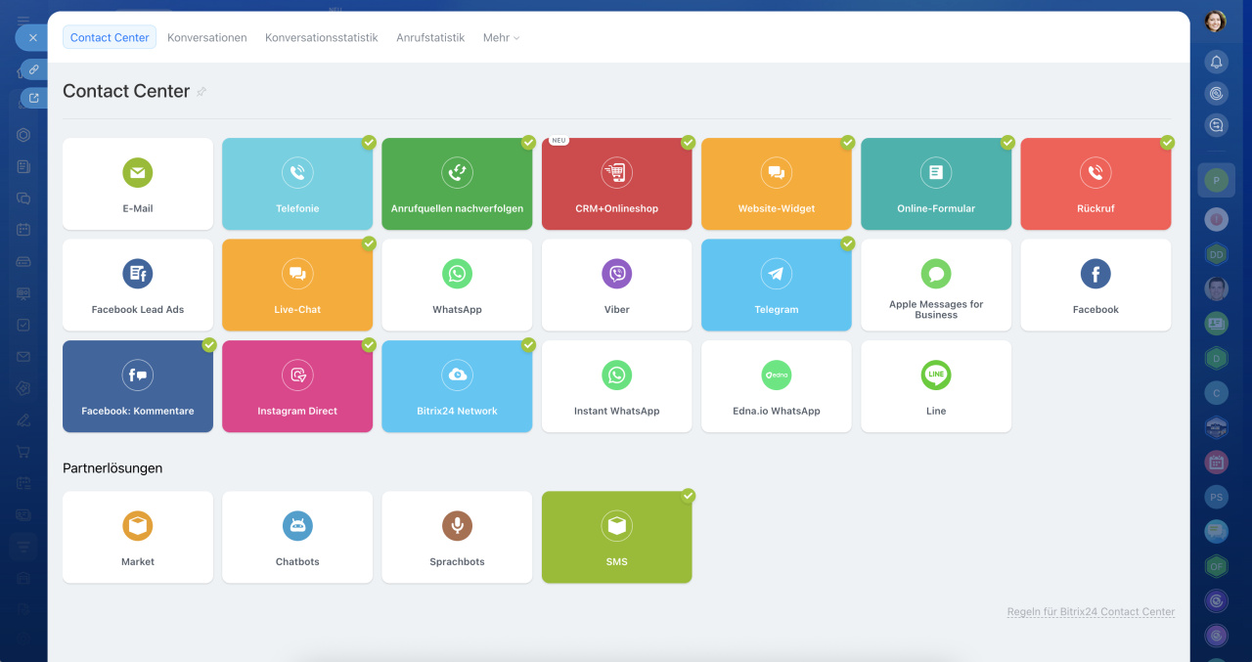Screen dimensions: 1252x662
Task: Open the Rückruf tile
Action: pyautogui.click(x=1095, y=184)
